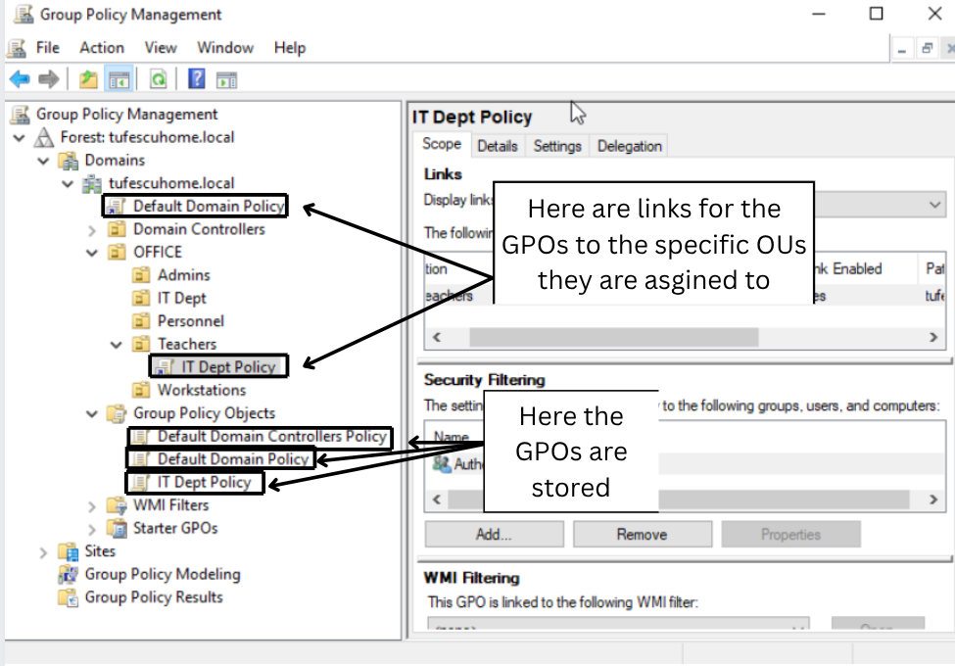
Task: Click the Forward arrow toolbar icon
Action: (48, 79)
